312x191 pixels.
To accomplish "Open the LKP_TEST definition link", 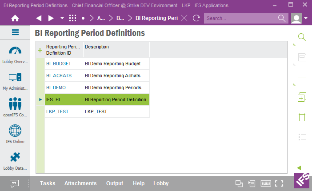I will [x=57, y=111].
